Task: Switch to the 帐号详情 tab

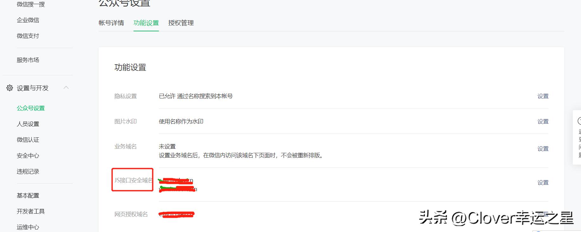Action: click(x=111, y=23)
